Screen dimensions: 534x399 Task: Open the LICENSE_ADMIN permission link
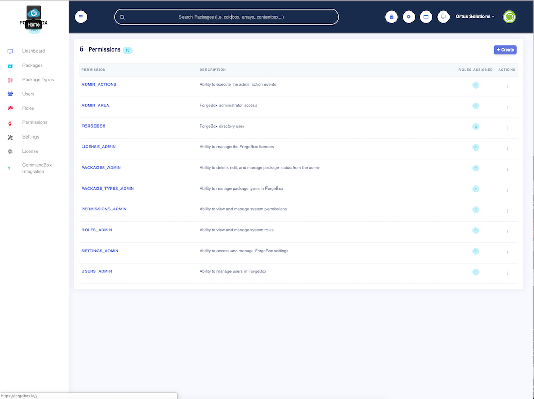tap(99, 147)
